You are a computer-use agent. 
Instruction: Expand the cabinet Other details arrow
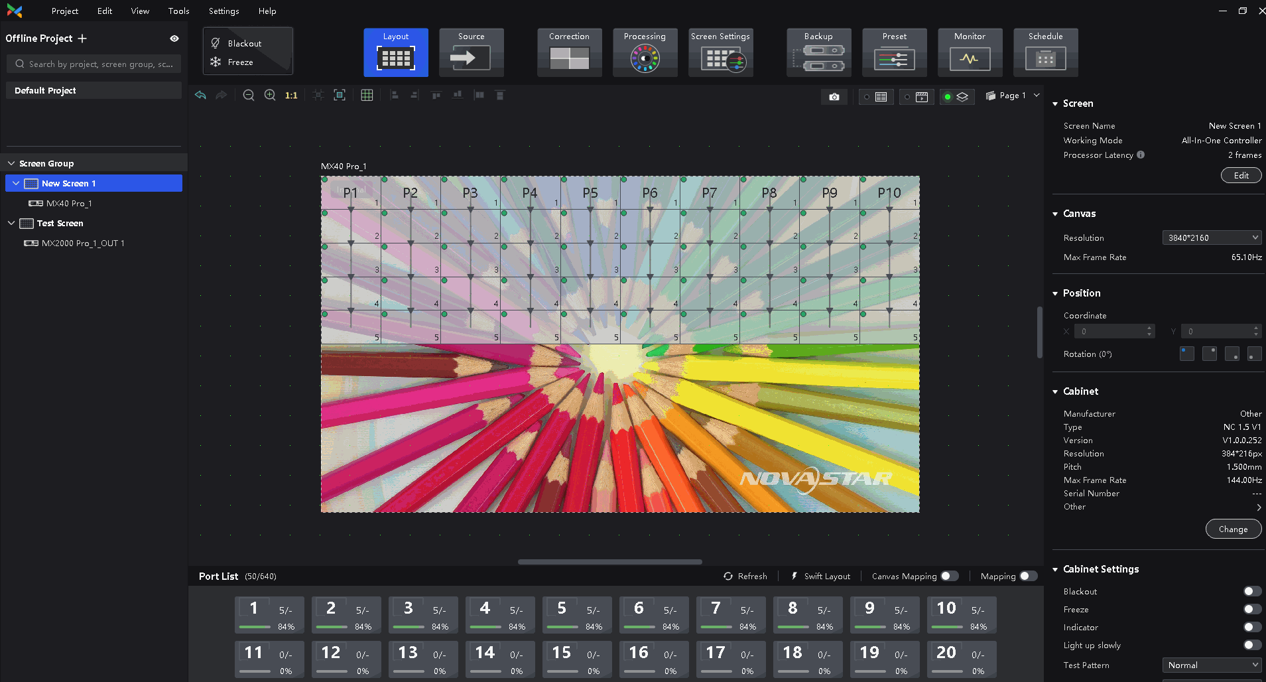pos(1259,507)
